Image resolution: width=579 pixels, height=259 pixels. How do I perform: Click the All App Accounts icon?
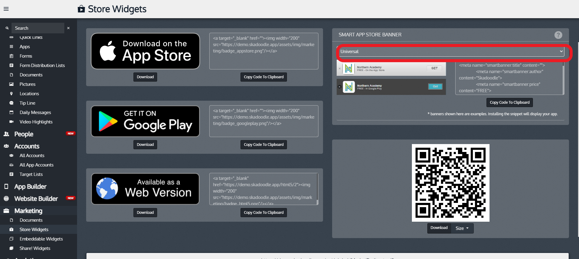(12, 165)
